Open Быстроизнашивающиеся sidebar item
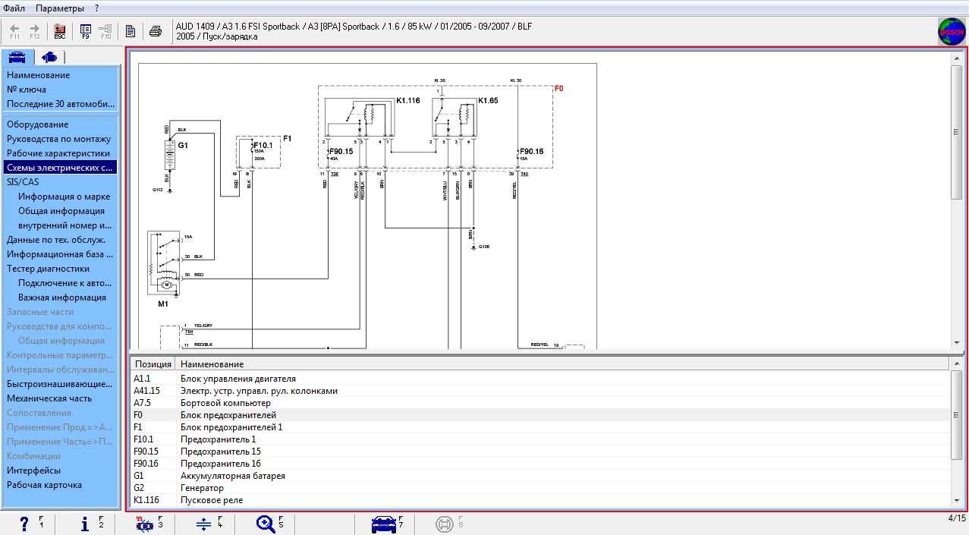Screen dimensions: 969x535 coord(61,384)
